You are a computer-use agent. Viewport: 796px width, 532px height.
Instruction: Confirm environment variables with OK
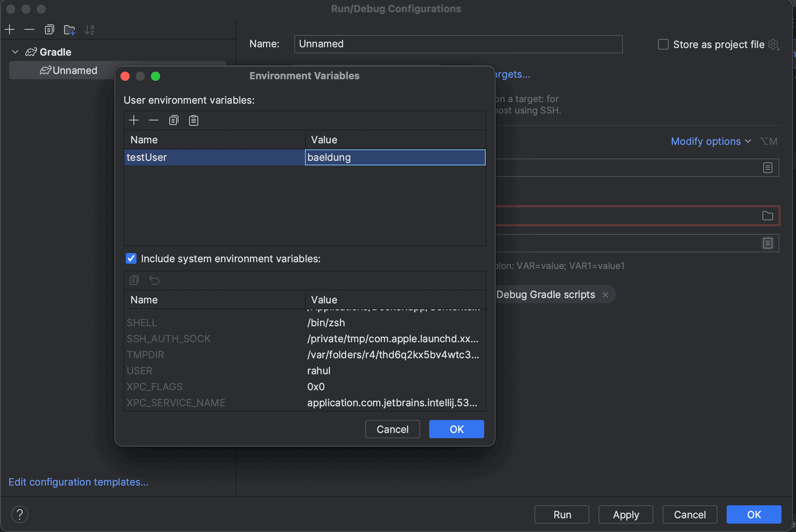click(x=456, y=429)
